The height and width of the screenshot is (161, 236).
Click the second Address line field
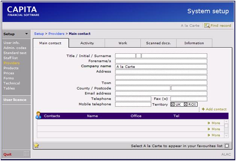click(x=161, y=77)
